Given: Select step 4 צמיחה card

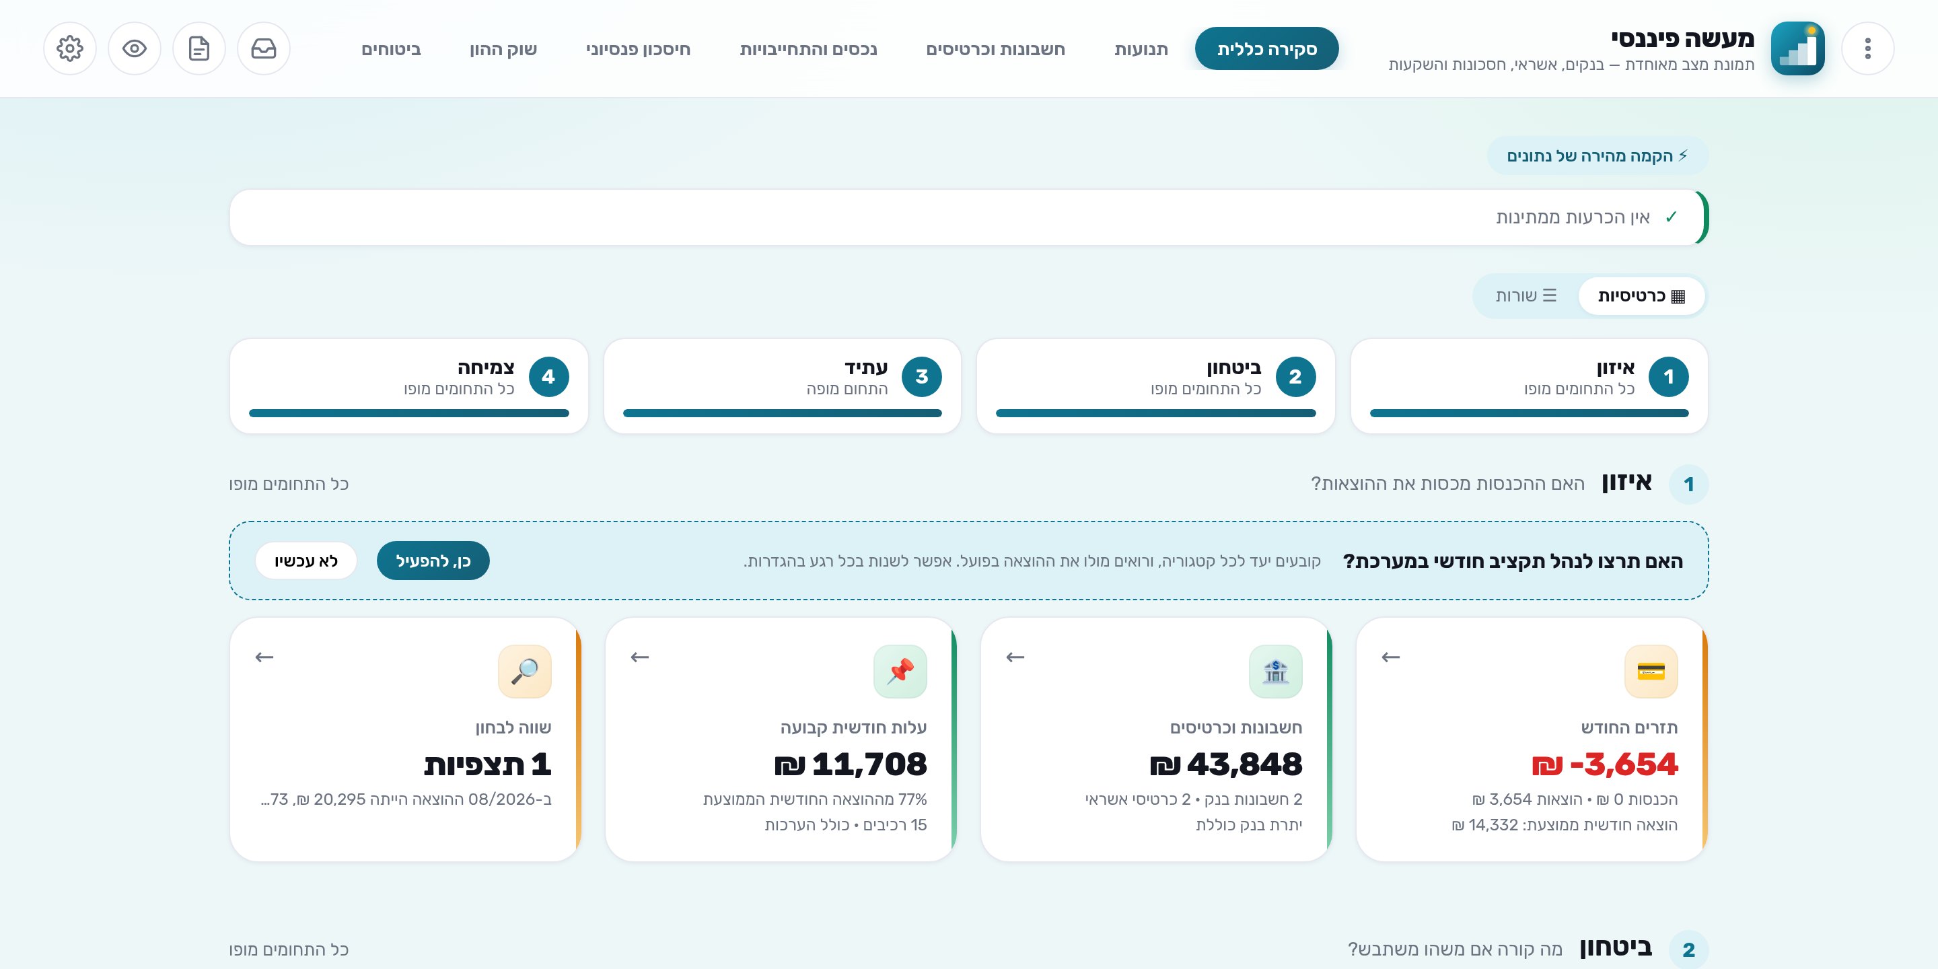Looking at the screenshot, I should (408, 386).
